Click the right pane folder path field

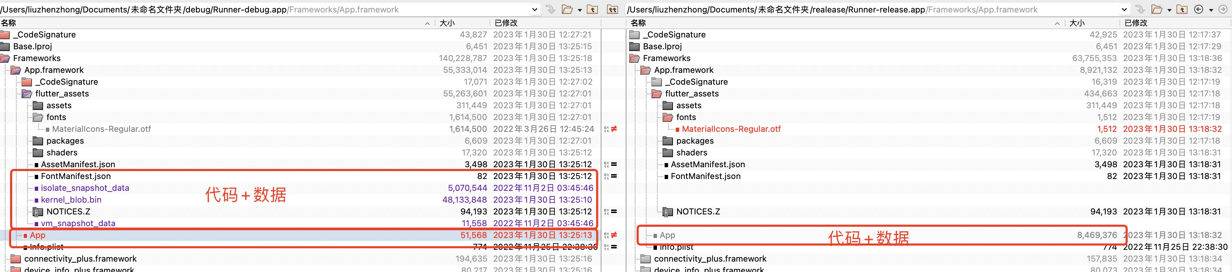[x=877, y=10]
